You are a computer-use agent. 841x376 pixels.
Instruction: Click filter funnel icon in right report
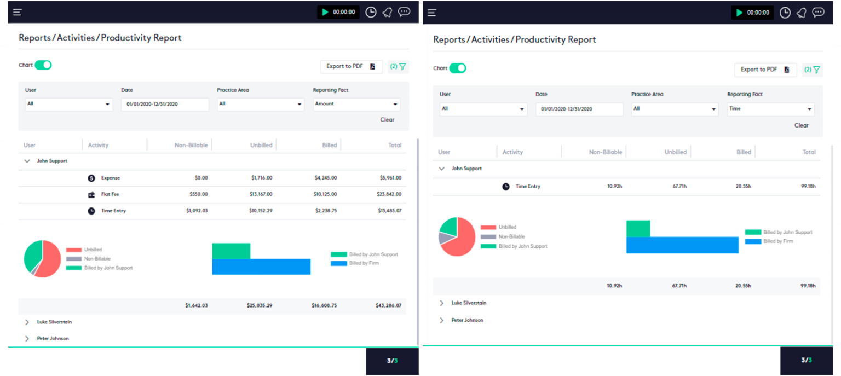point(816,70)
